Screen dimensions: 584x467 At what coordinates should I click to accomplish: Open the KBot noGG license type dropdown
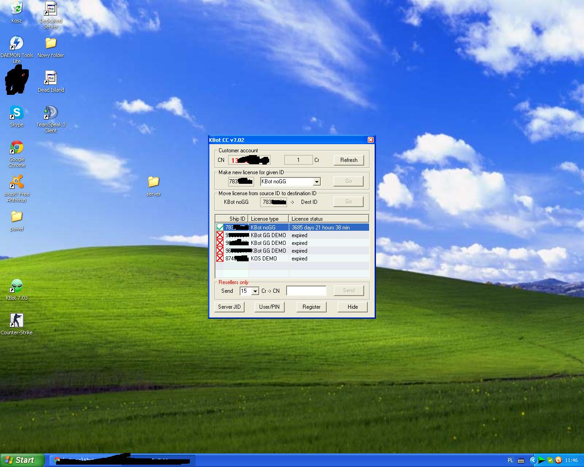pyautogui.click(x=317, y=182)
